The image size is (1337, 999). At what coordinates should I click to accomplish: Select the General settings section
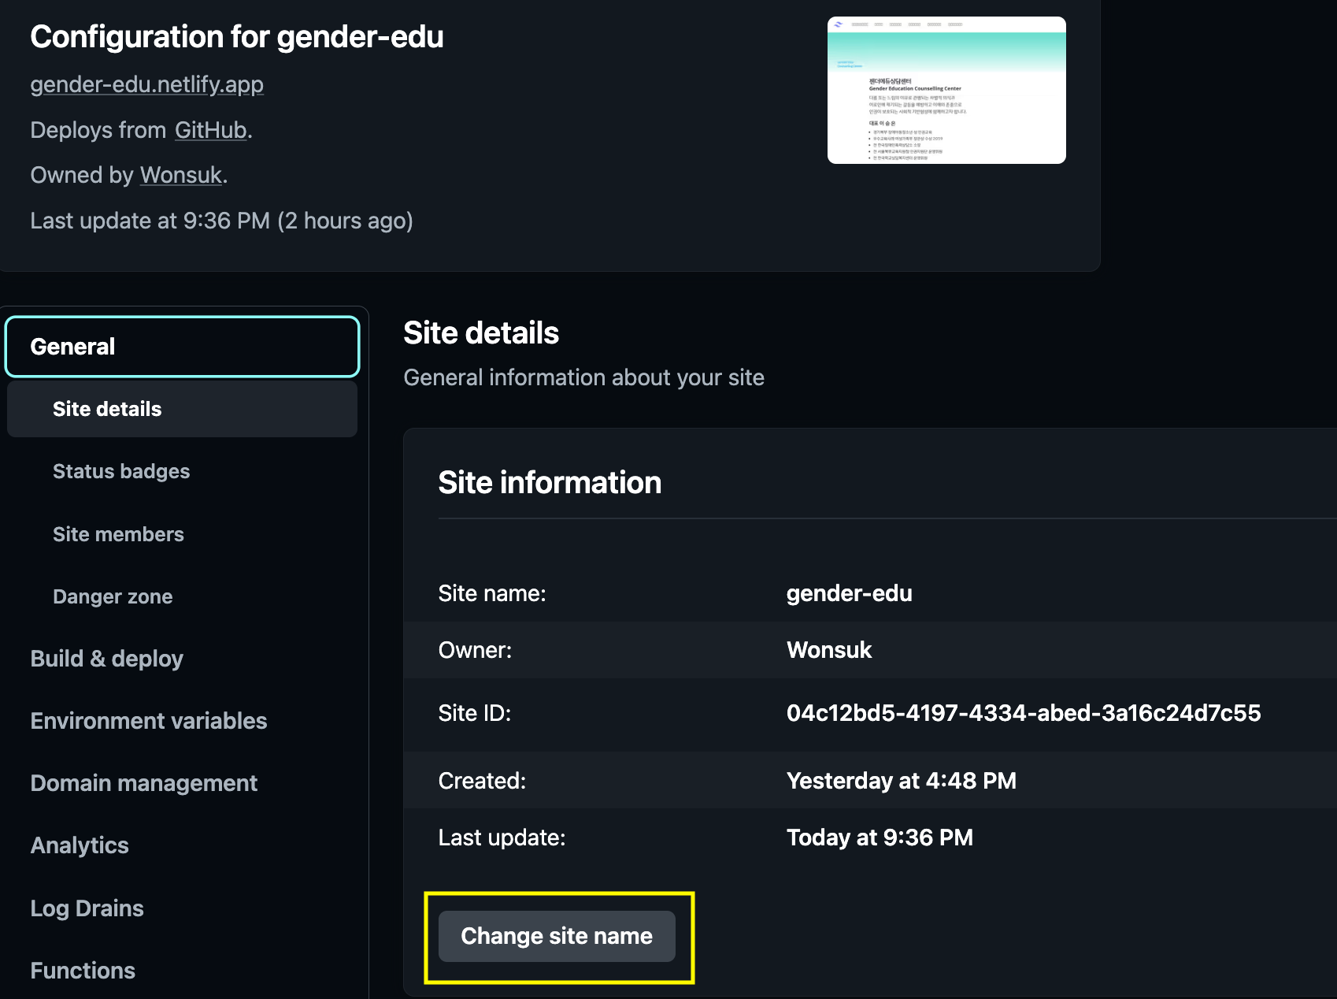tap(183, 347)
